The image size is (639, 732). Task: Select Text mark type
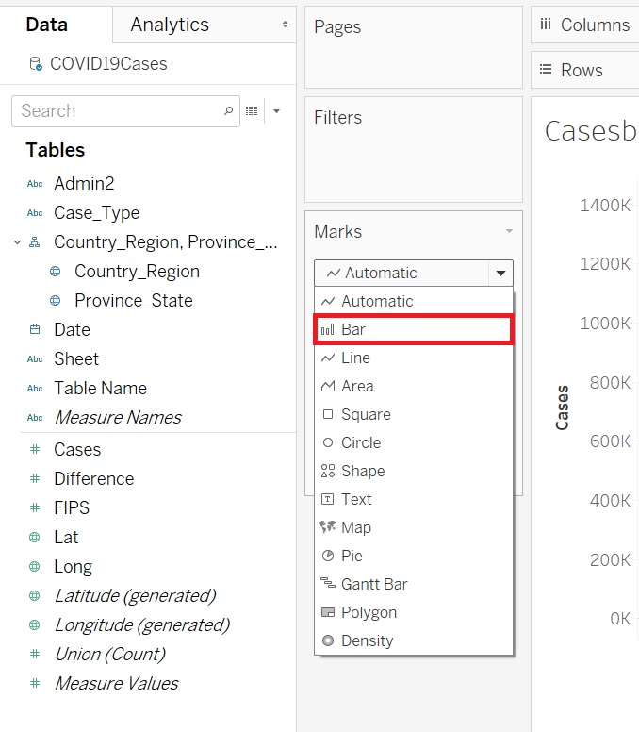(x=414, y=500)
